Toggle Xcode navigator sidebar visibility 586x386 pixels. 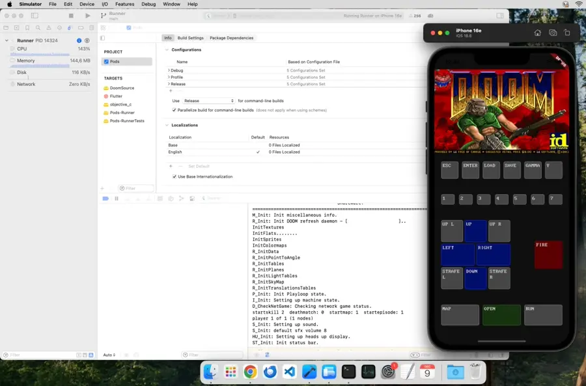(35, 16)
